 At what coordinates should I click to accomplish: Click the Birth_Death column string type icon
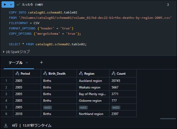click(x=45, y=73)
